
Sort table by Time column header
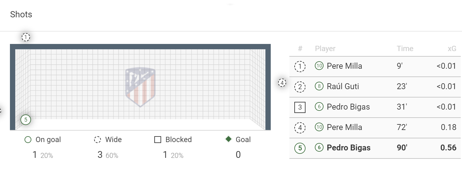(x=405, y=49)
